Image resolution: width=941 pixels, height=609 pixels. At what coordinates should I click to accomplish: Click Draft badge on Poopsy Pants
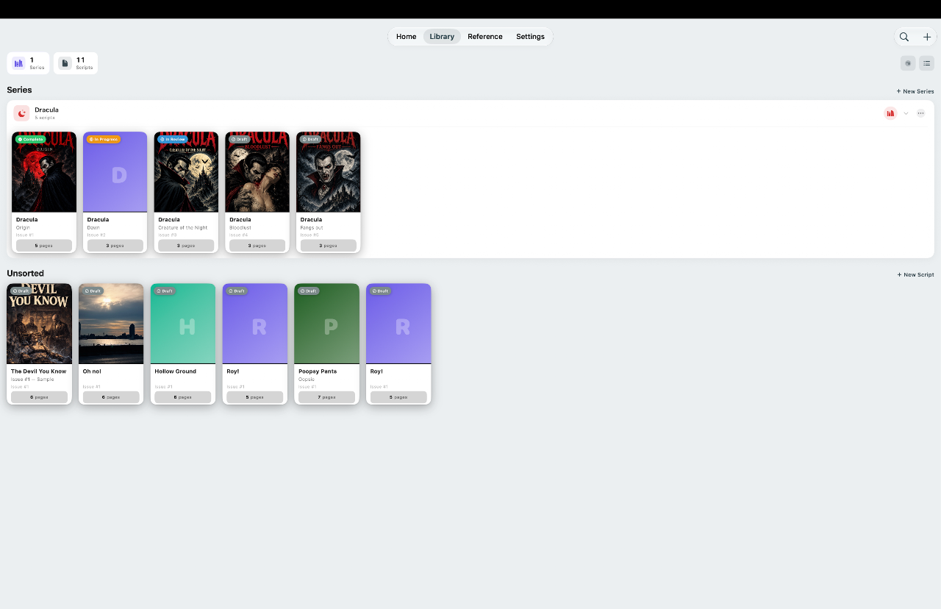(x=308, y=291)
